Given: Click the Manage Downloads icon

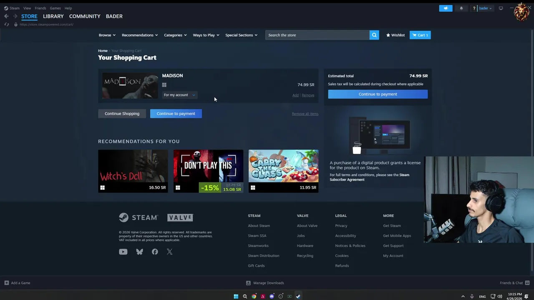Looking at the screenshot, I should 248,283.
